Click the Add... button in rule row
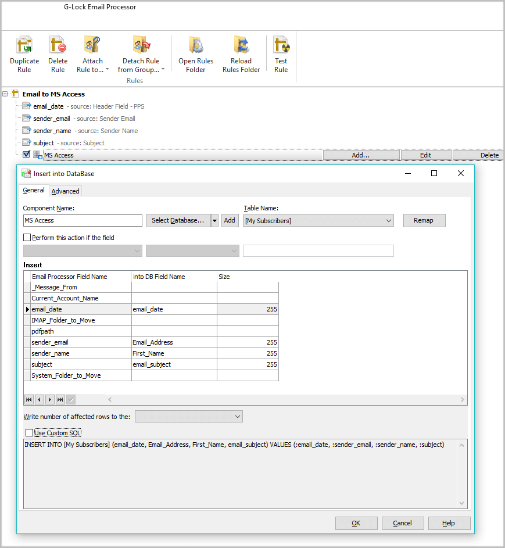505x548 pixels. 361,155
